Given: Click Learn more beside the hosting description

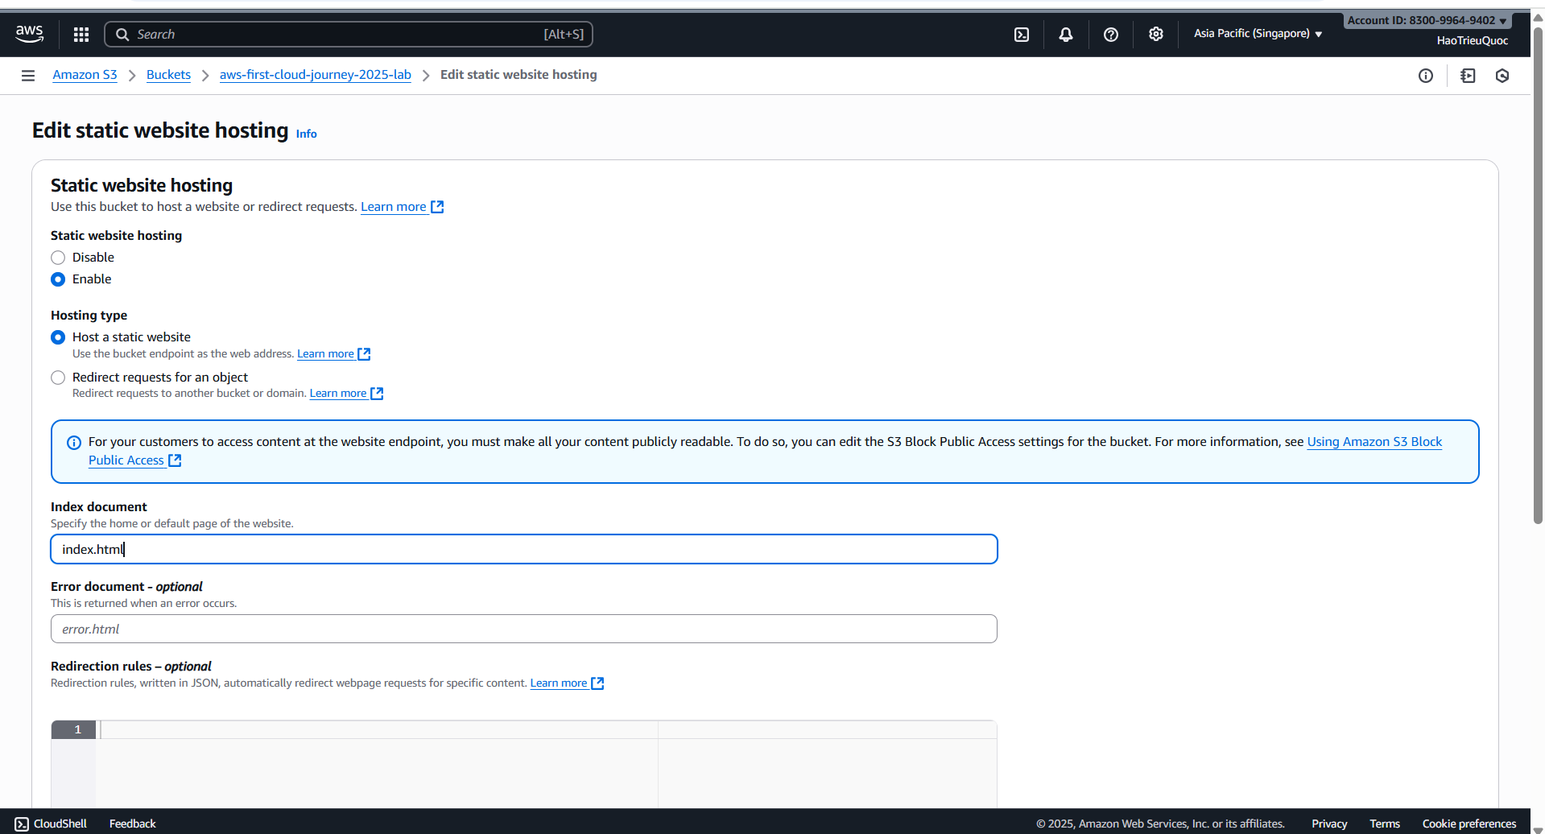Looking at the screenshot, I should click(x=394, y=206).
